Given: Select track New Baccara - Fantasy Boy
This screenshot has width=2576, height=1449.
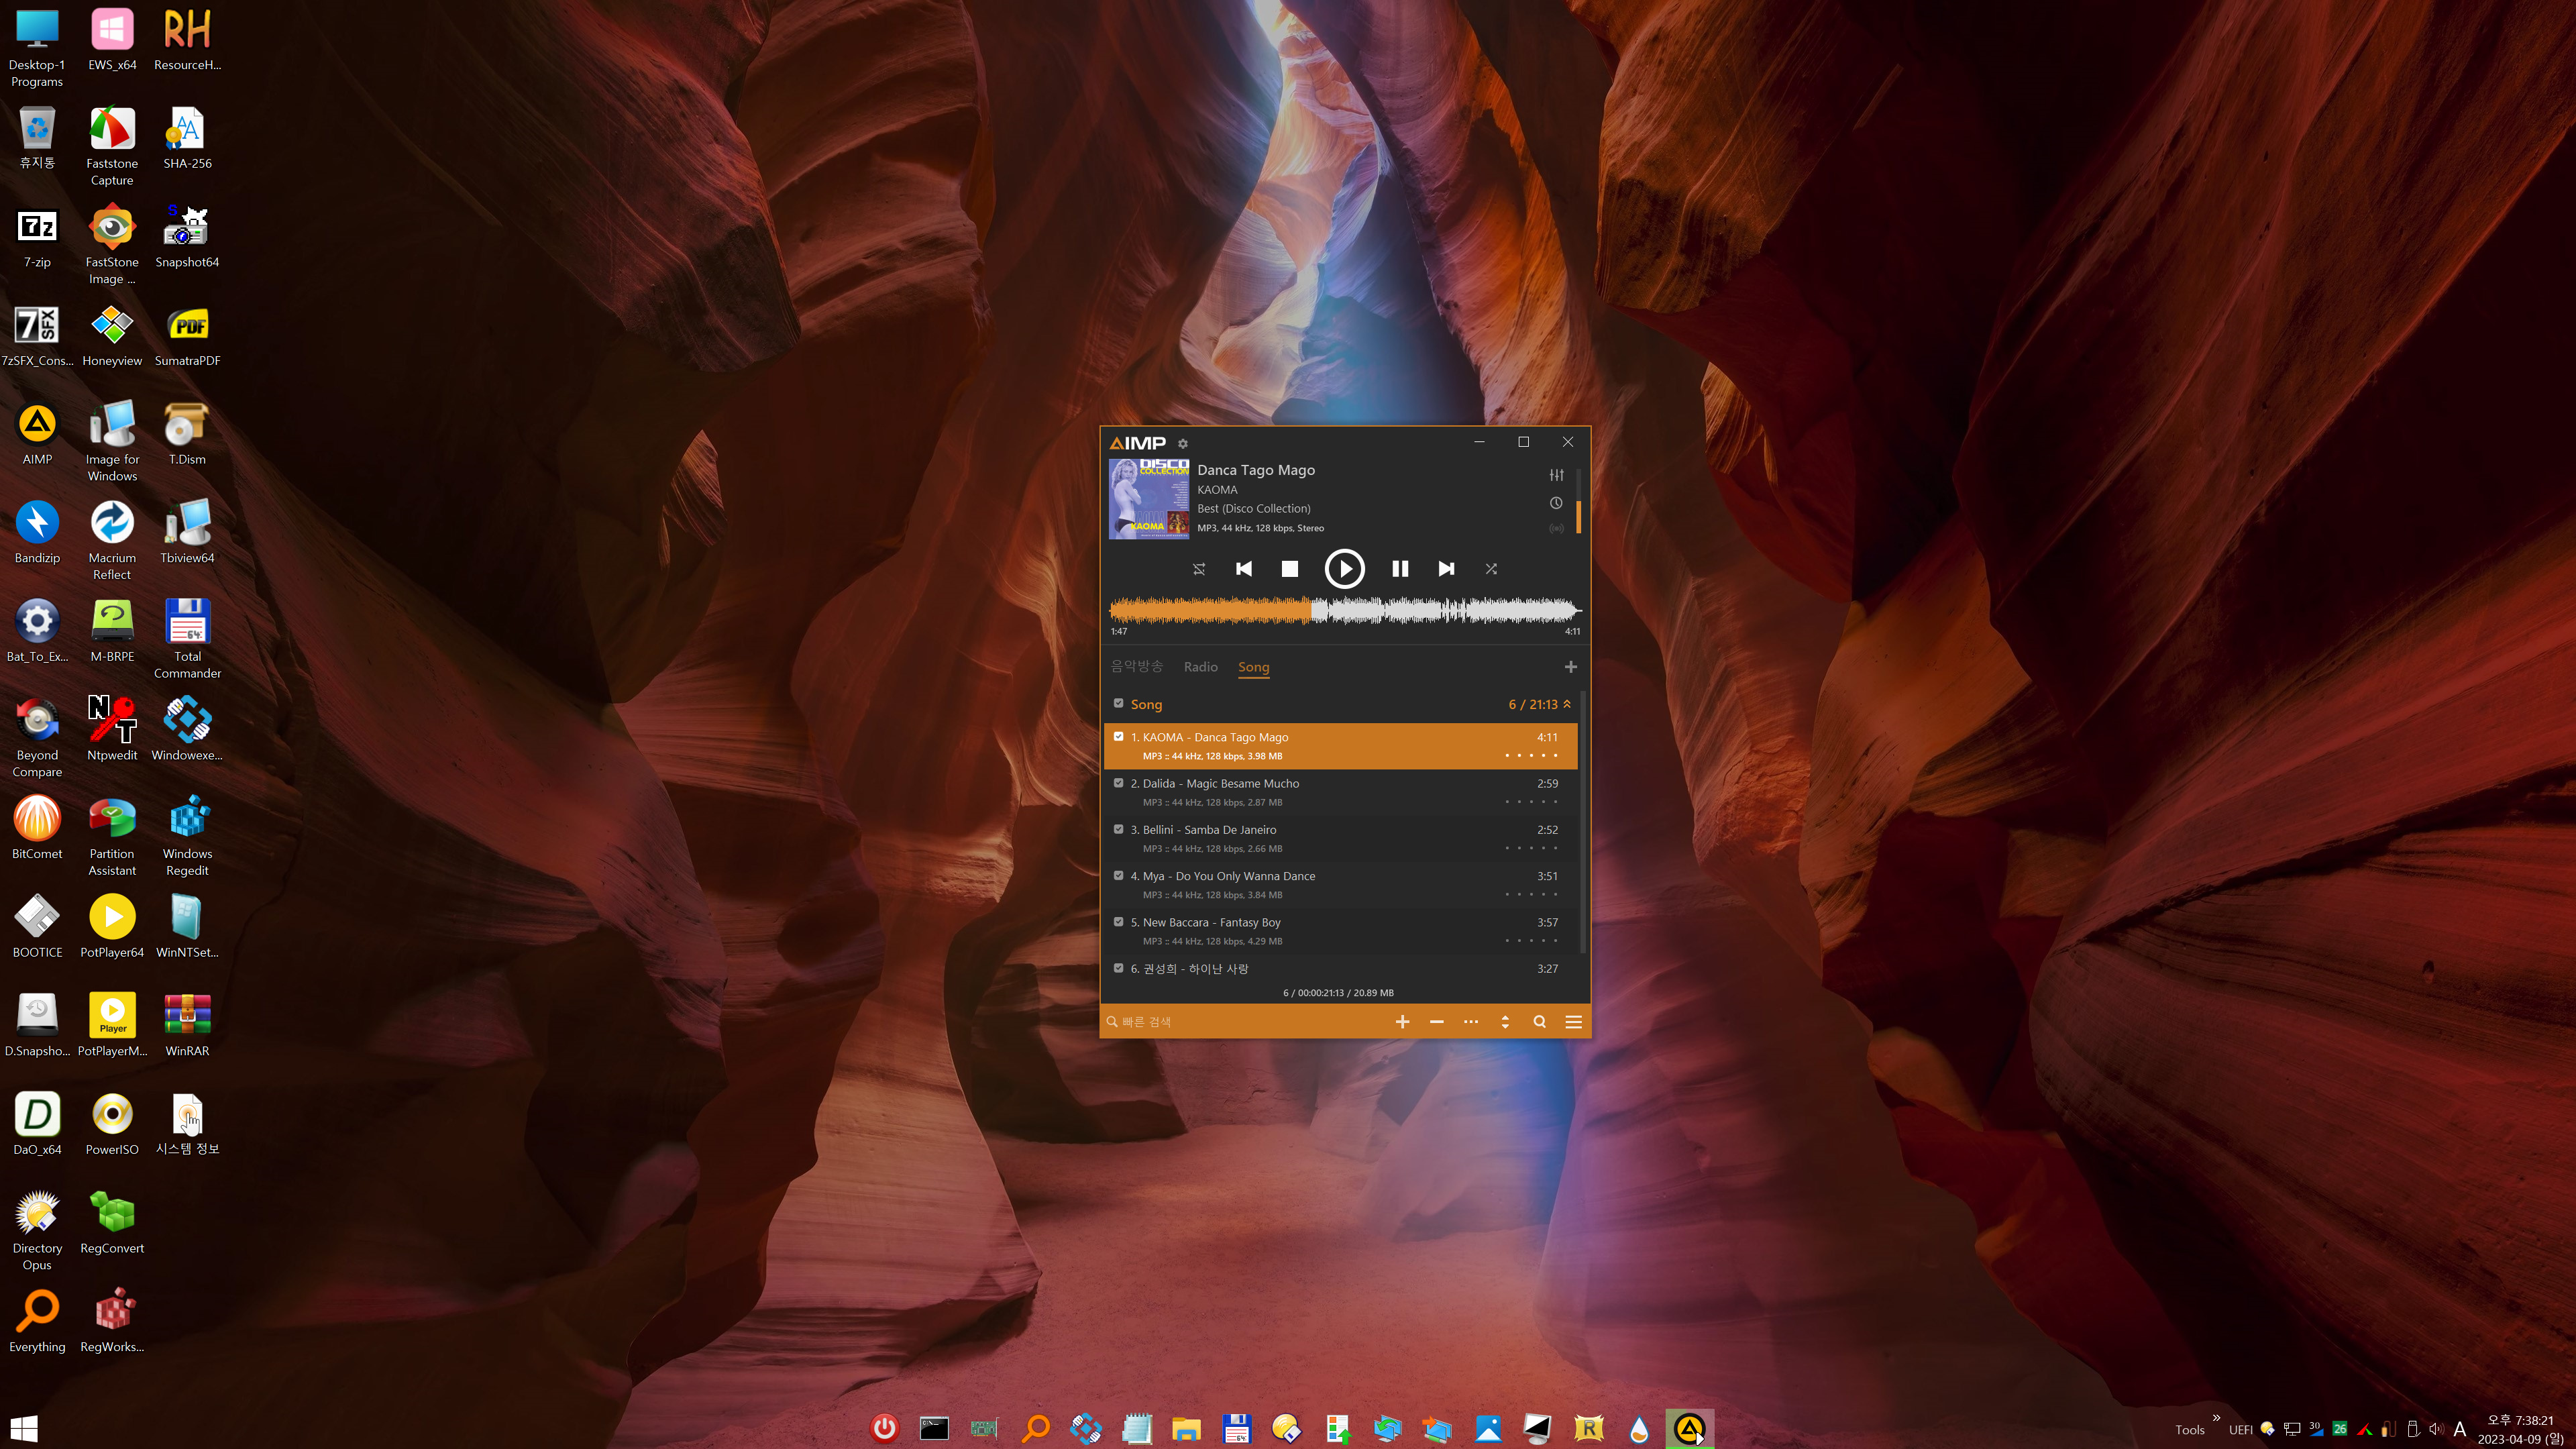Looking at the screenshot, I should pyautogui.click(x=1341, y=931).
